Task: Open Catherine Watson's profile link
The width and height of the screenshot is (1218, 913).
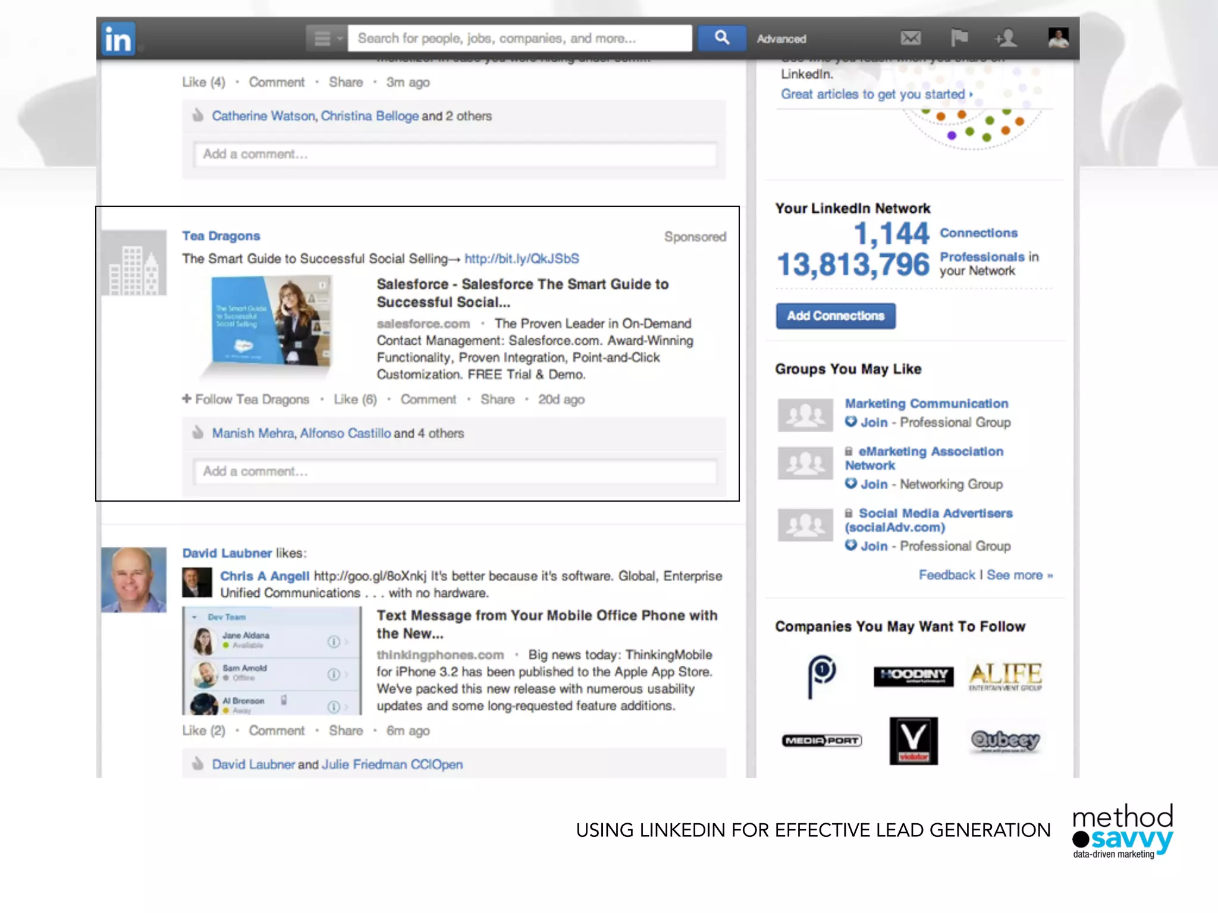Action: [x=263, y=116]
